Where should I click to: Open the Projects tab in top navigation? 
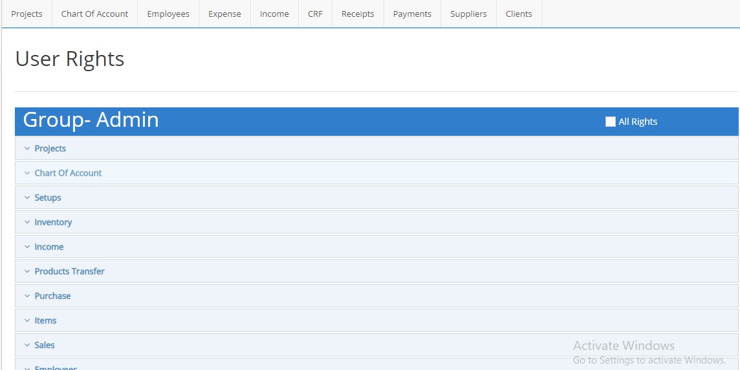click(x=27, y=14)
